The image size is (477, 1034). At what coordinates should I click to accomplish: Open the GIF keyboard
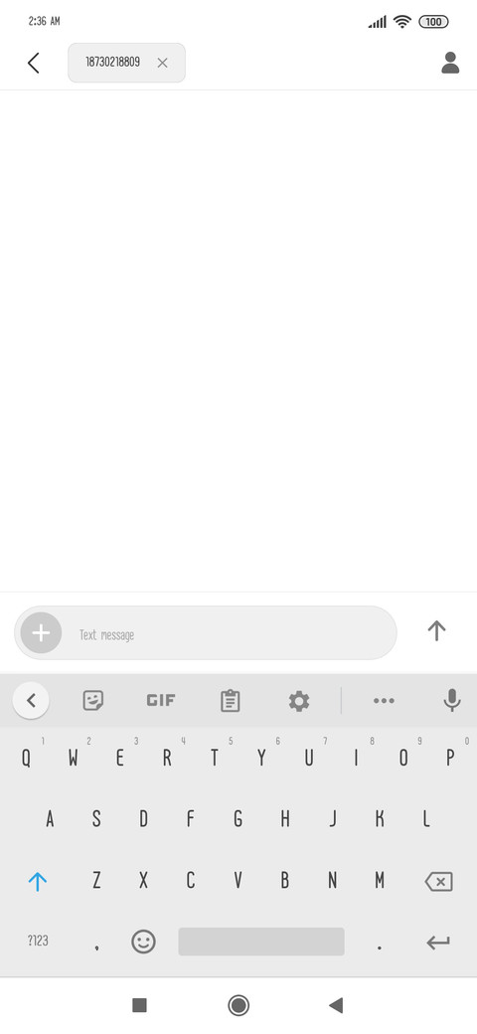[161, 700]
